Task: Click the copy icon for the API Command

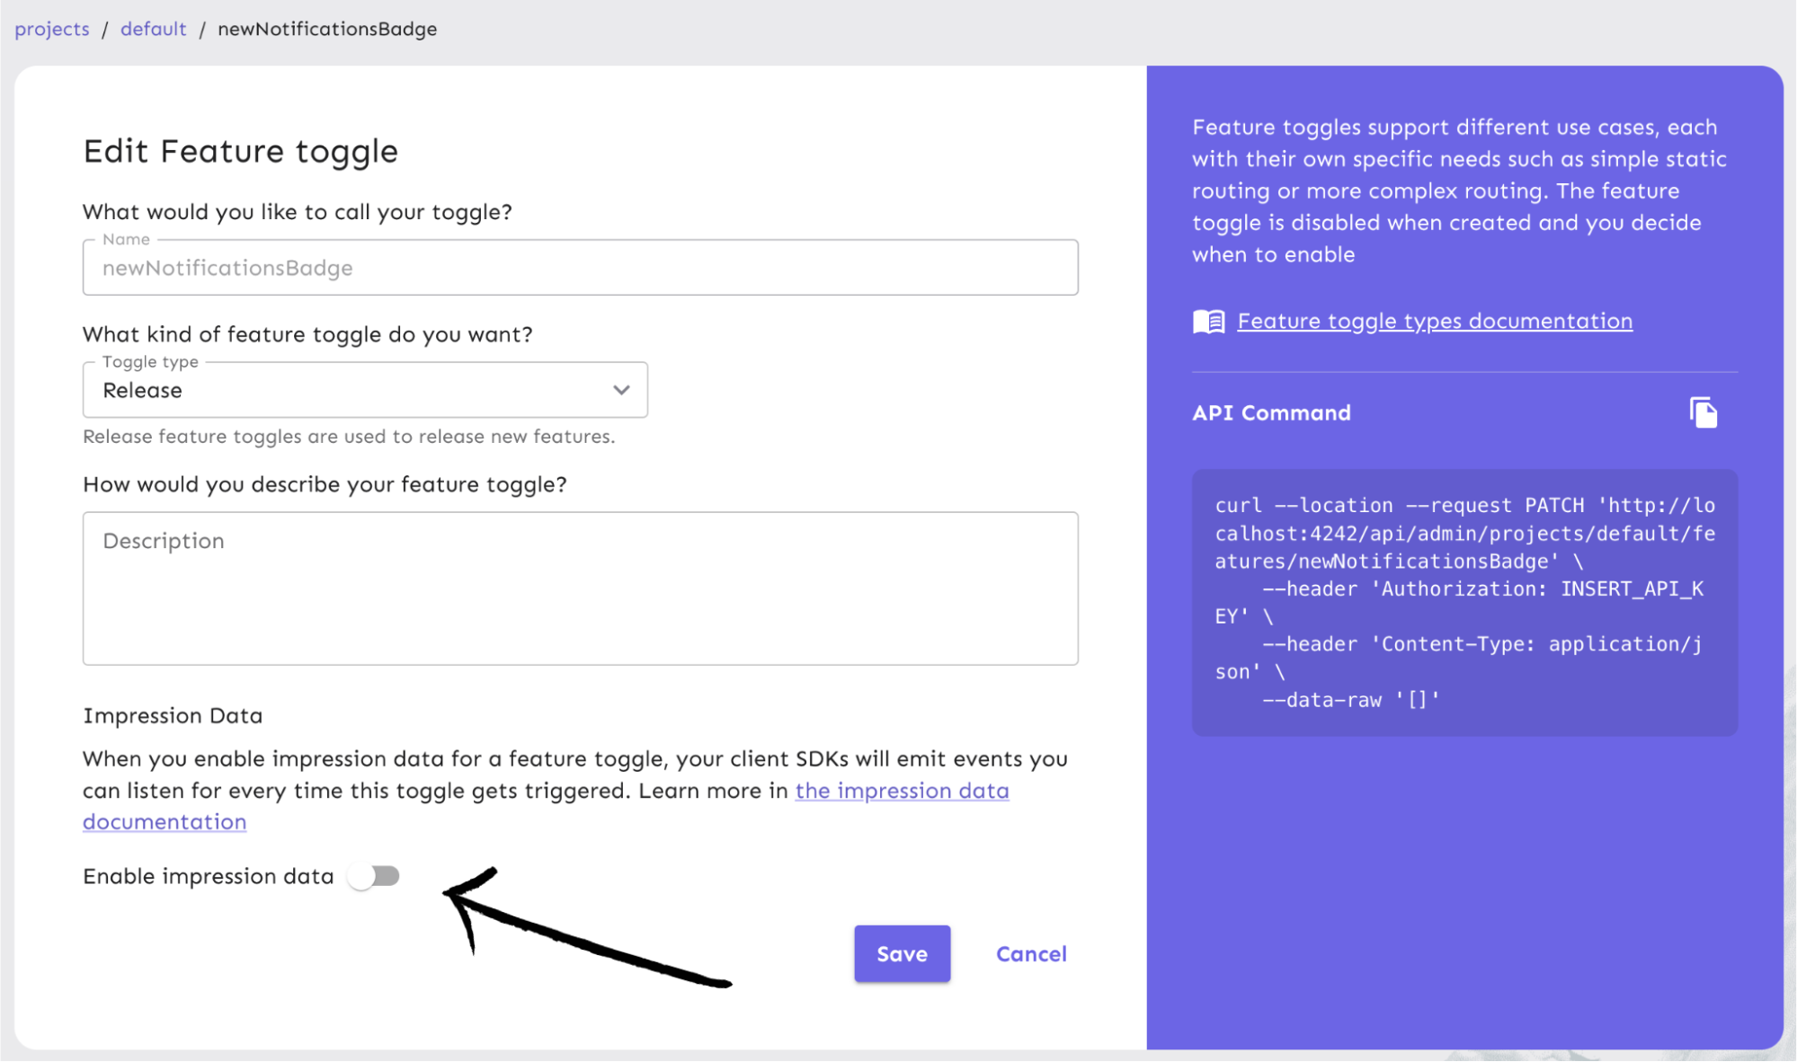Action: [x=1704, y=412]
